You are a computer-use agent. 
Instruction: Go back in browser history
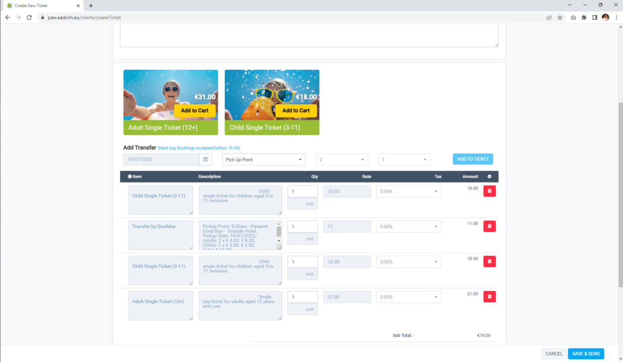click(x=8, y=17)
